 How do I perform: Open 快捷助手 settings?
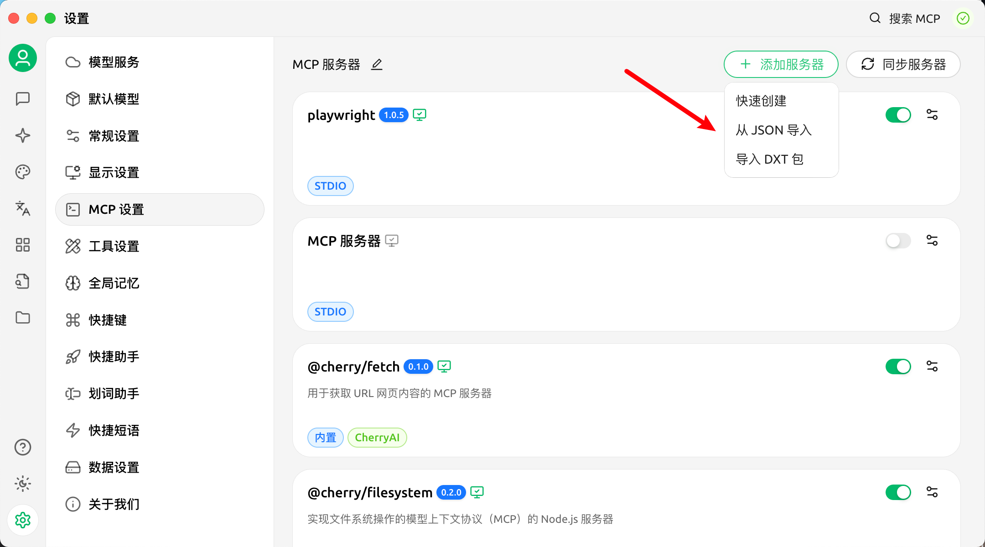coord(160,357)
